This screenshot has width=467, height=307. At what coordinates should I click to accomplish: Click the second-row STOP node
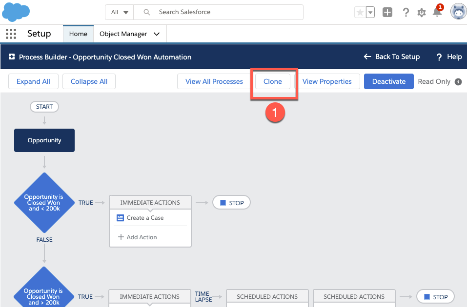(x=435, y=297)
